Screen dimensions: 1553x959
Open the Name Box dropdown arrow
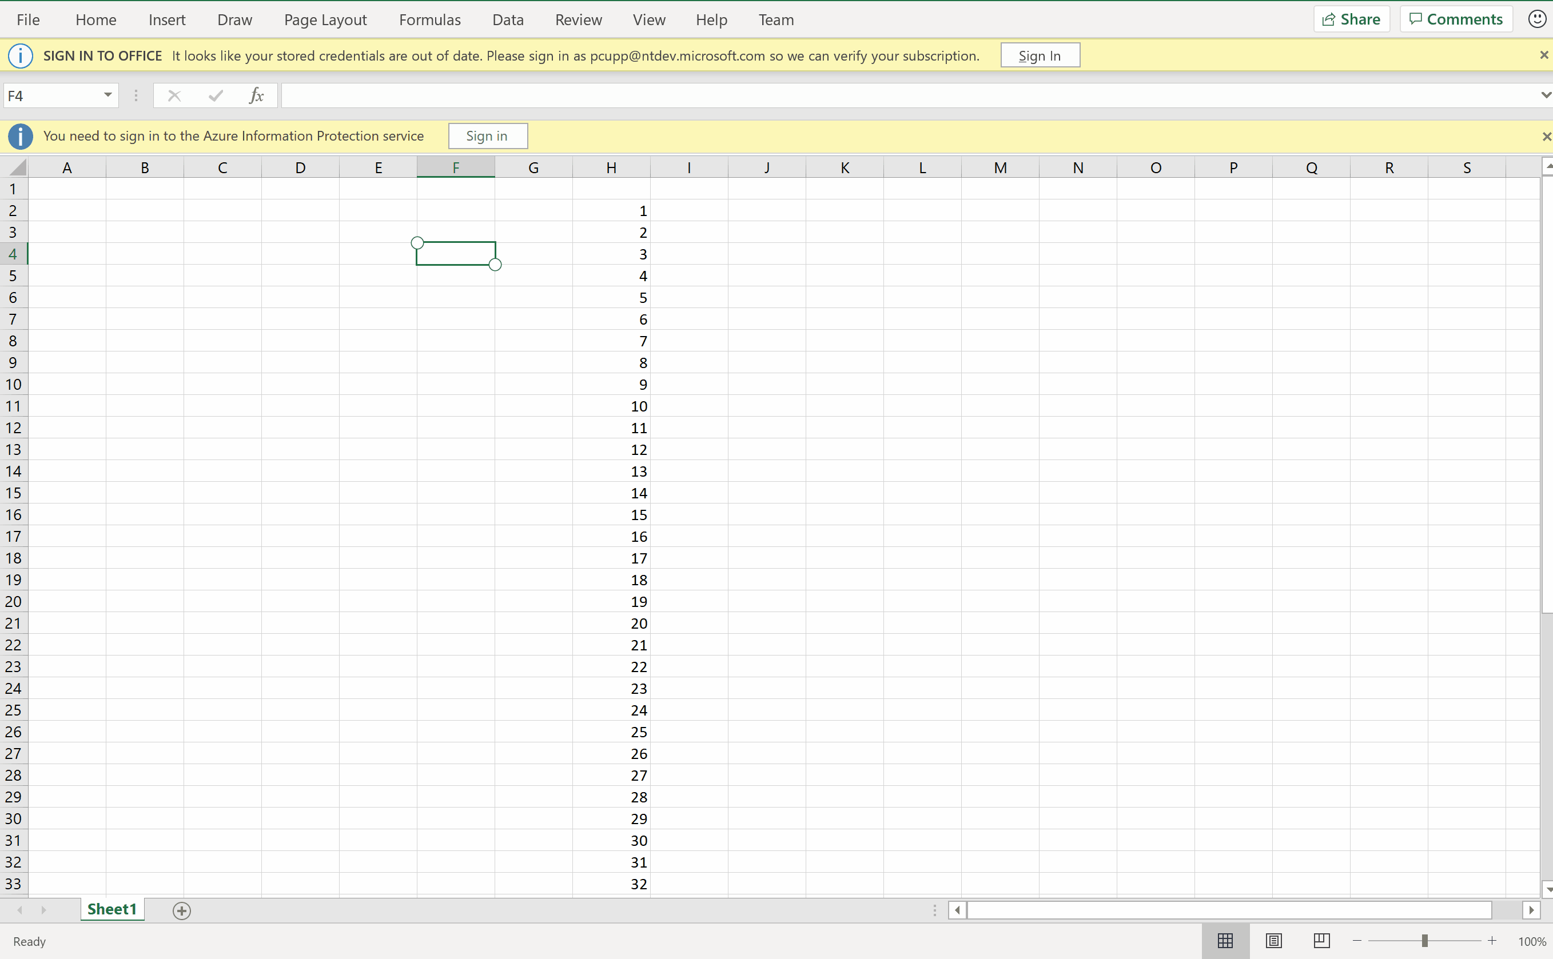(108, 95)
